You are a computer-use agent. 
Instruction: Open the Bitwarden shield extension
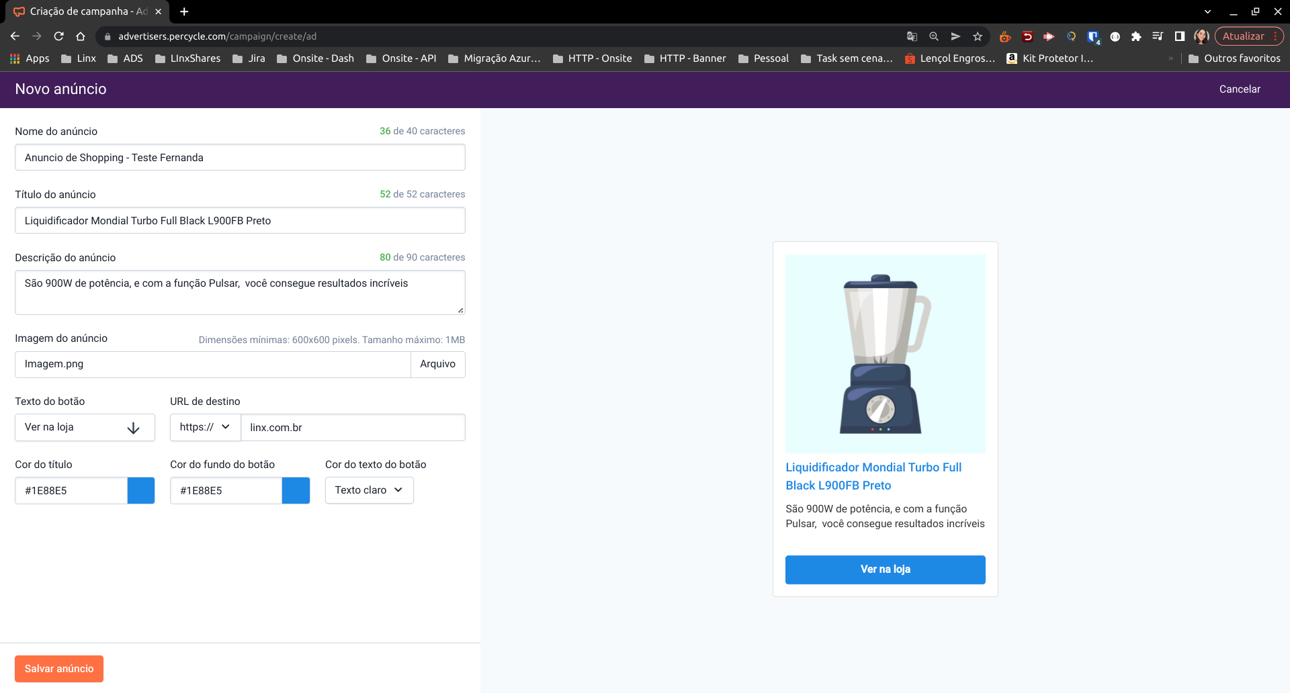1093,37
